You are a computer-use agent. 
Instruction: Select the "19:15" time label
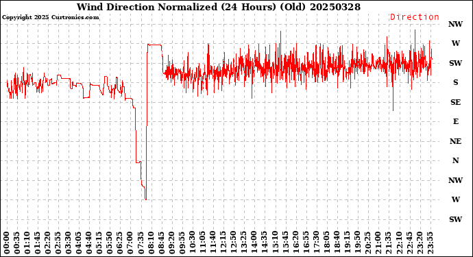347,243
